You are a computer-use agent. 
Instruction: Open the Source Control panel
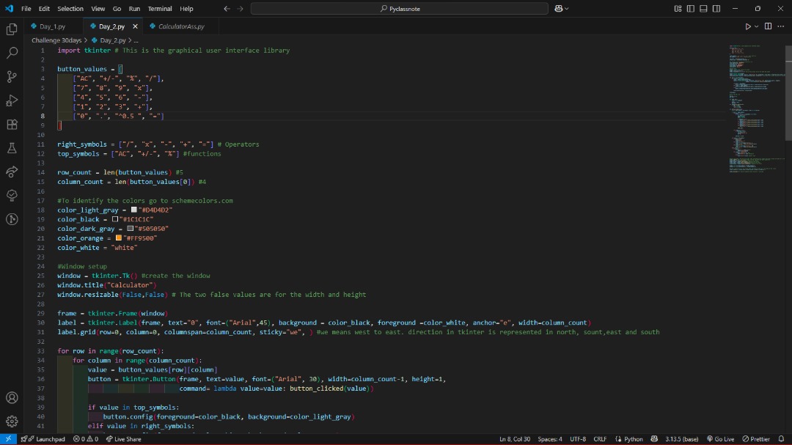point(11,76)
